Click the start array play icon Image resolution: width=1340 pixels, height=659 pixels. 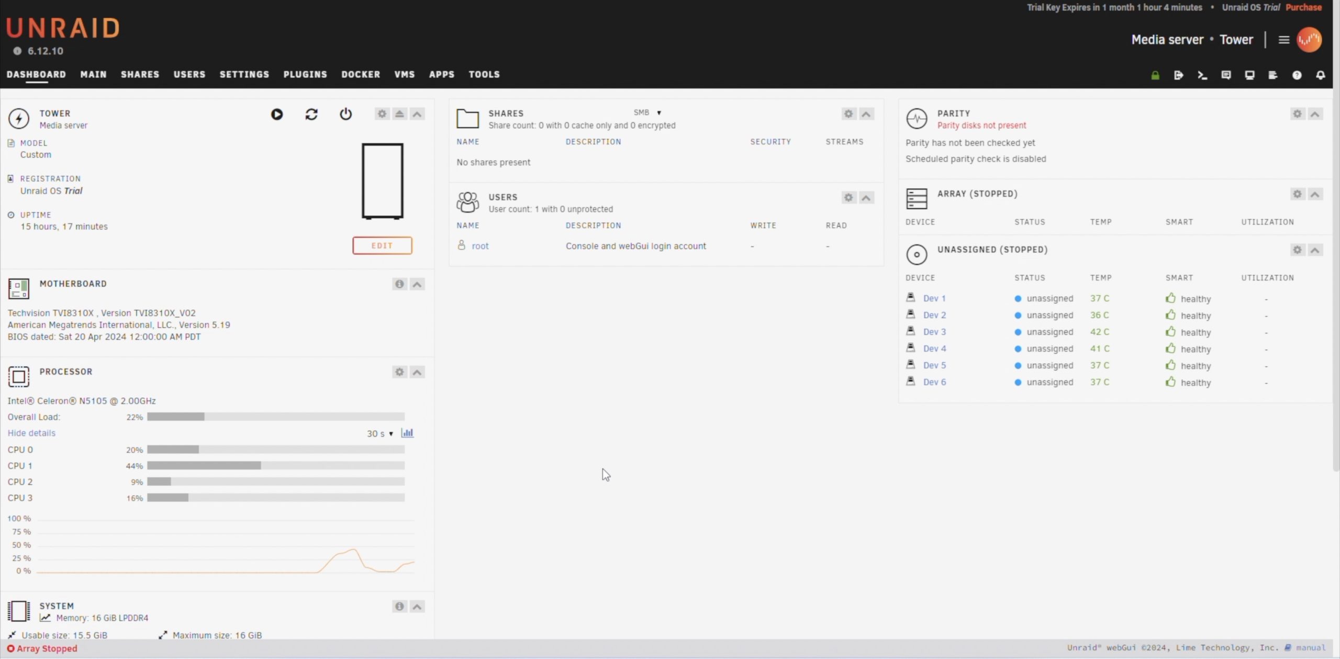(277, 114)
